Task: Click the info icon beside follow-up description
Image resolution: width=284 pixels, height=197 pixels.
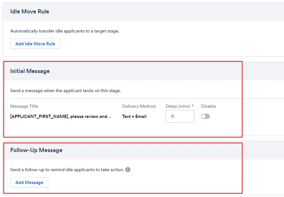Action: pyautogui.click(x=128, y=170)
